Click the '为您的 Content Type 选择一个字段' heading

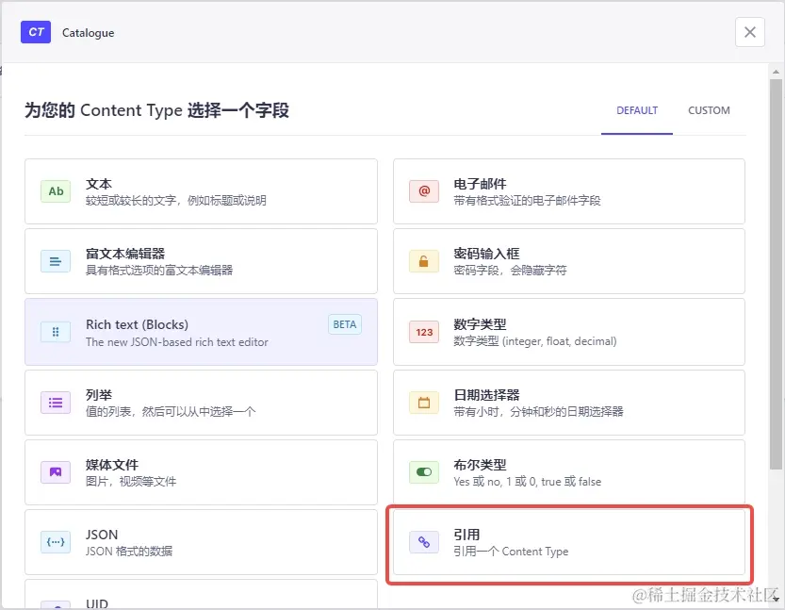[156, 110]
